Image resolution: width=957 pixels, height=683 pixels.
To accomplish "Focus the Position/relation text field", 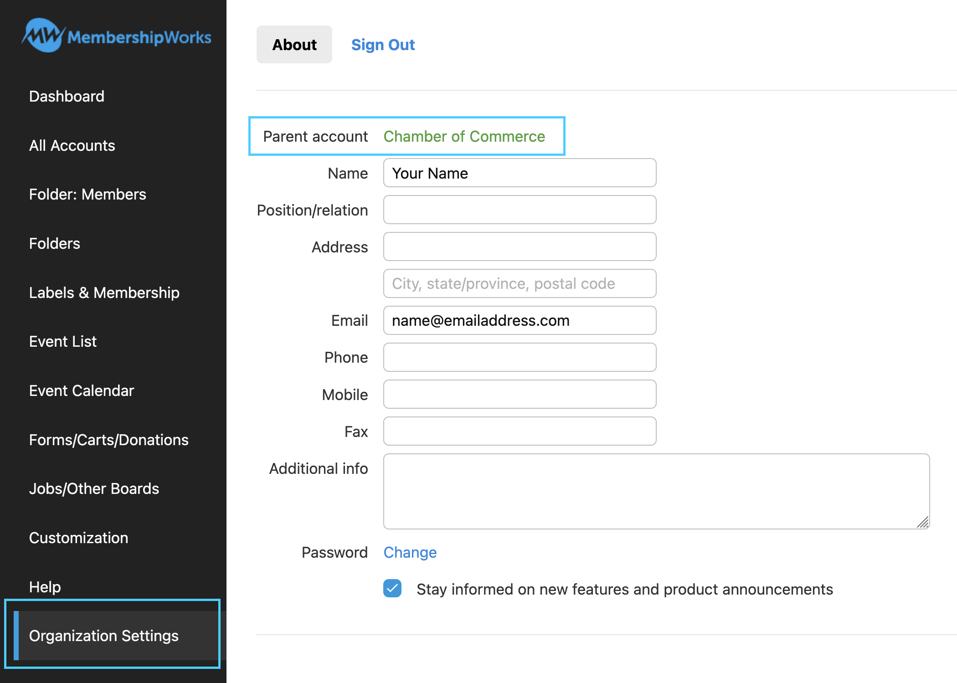I will [520, 210].
